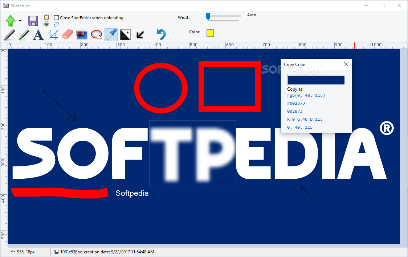This screenshot has width=408, height=257.
Task: Select the green Highlighter tool
Action: (x=24, y=35)
